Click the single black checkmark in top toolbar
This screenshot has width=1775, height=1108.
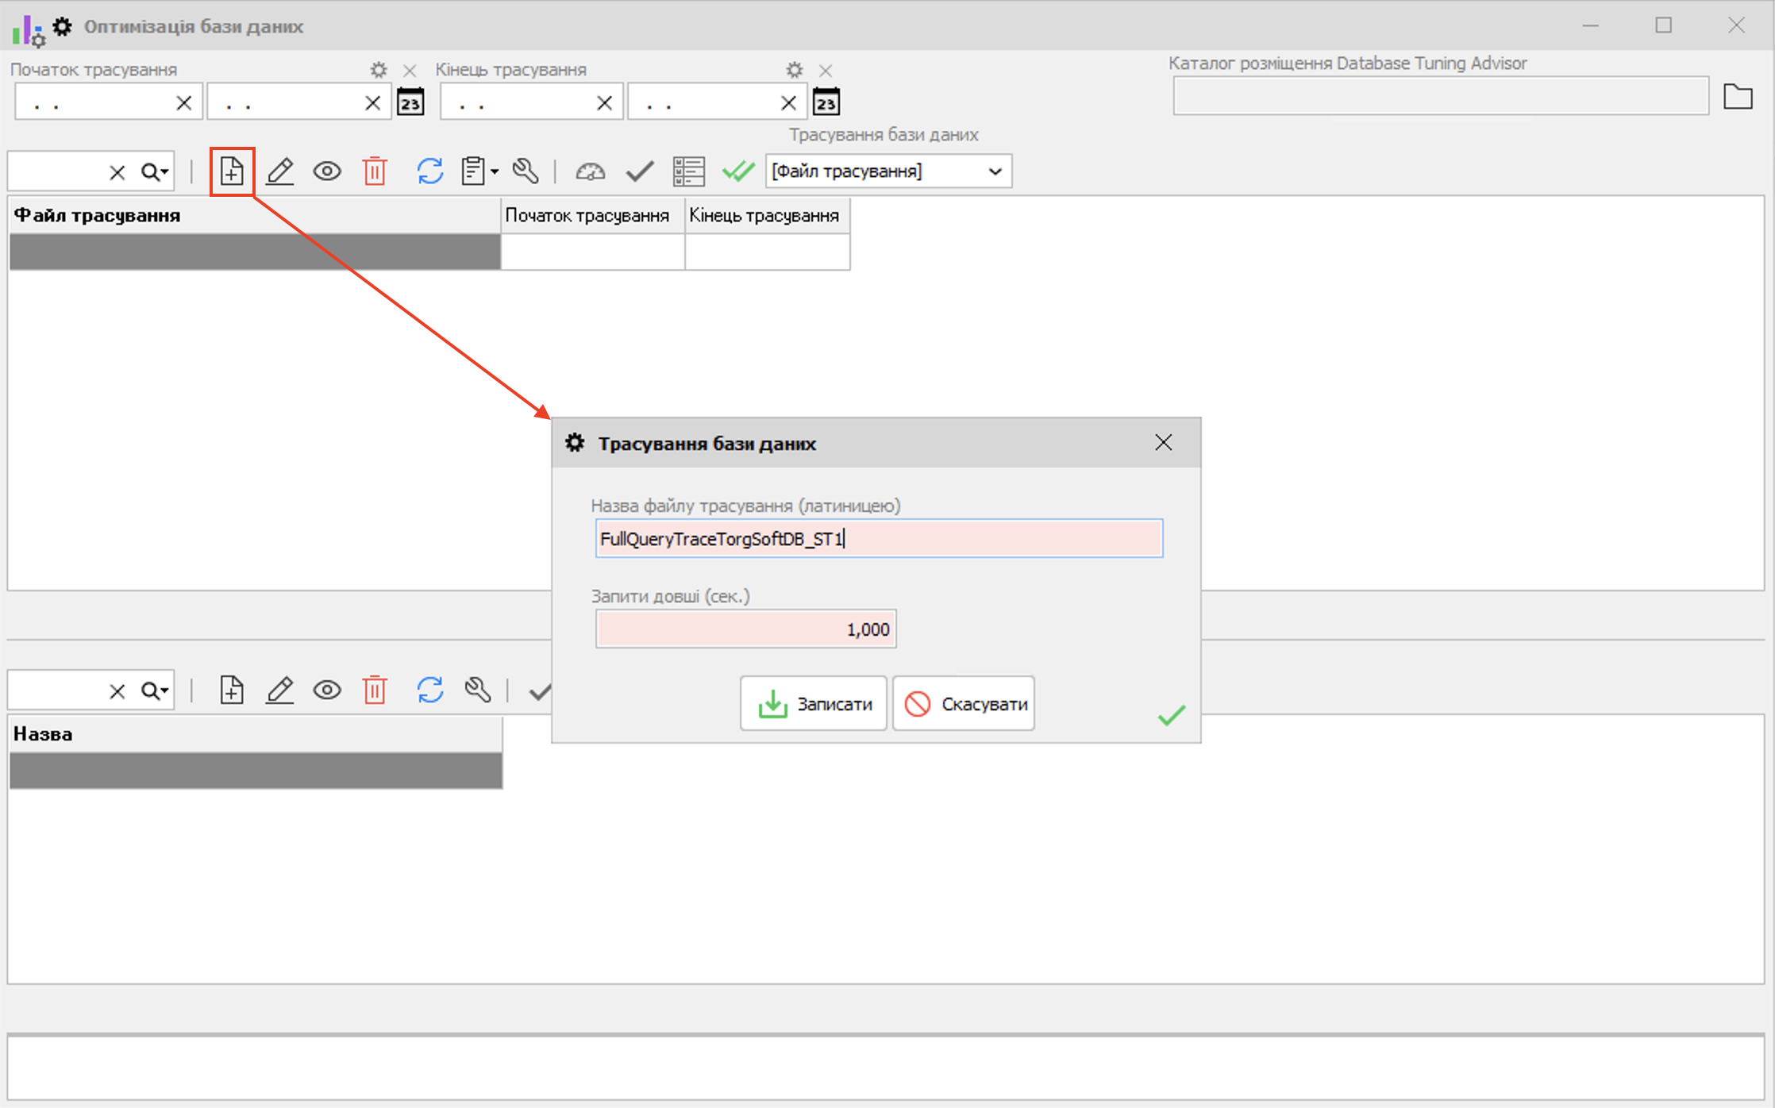pyautogui.click(x=639, y=171)
